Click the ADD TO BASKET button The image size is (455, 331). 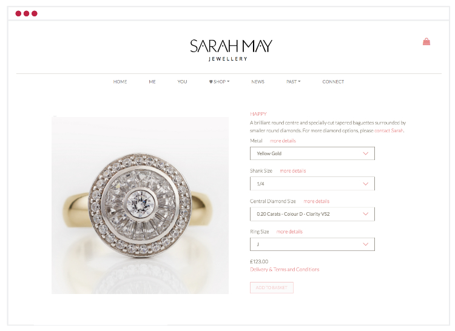point(272,287)
